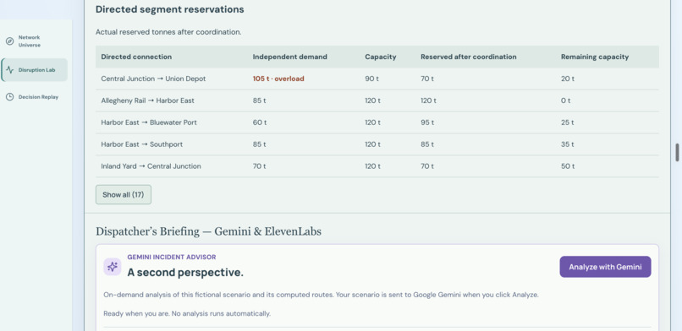Click 95 t reserved after coordination cell
Screen dimensions: 682x331
[427, 122]
